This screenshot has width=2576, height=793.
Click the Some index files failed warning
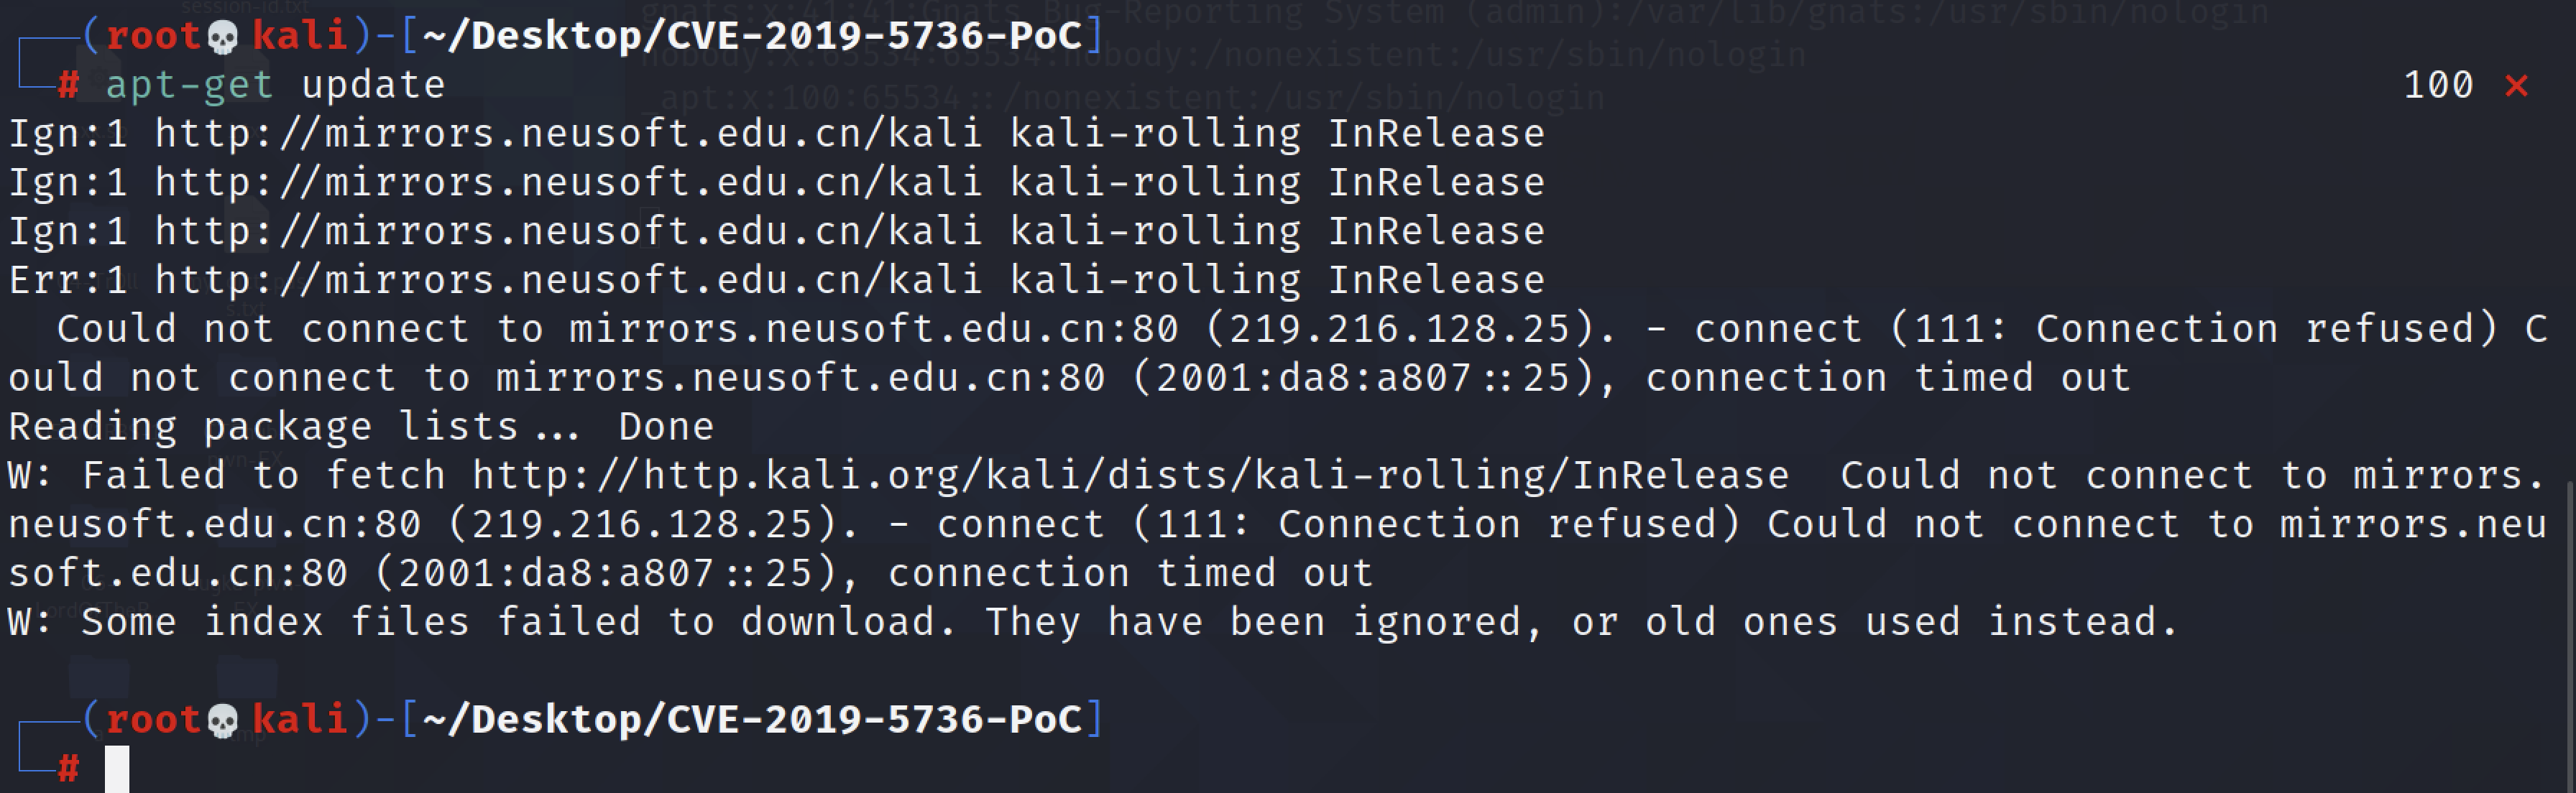click(1090, 623)
